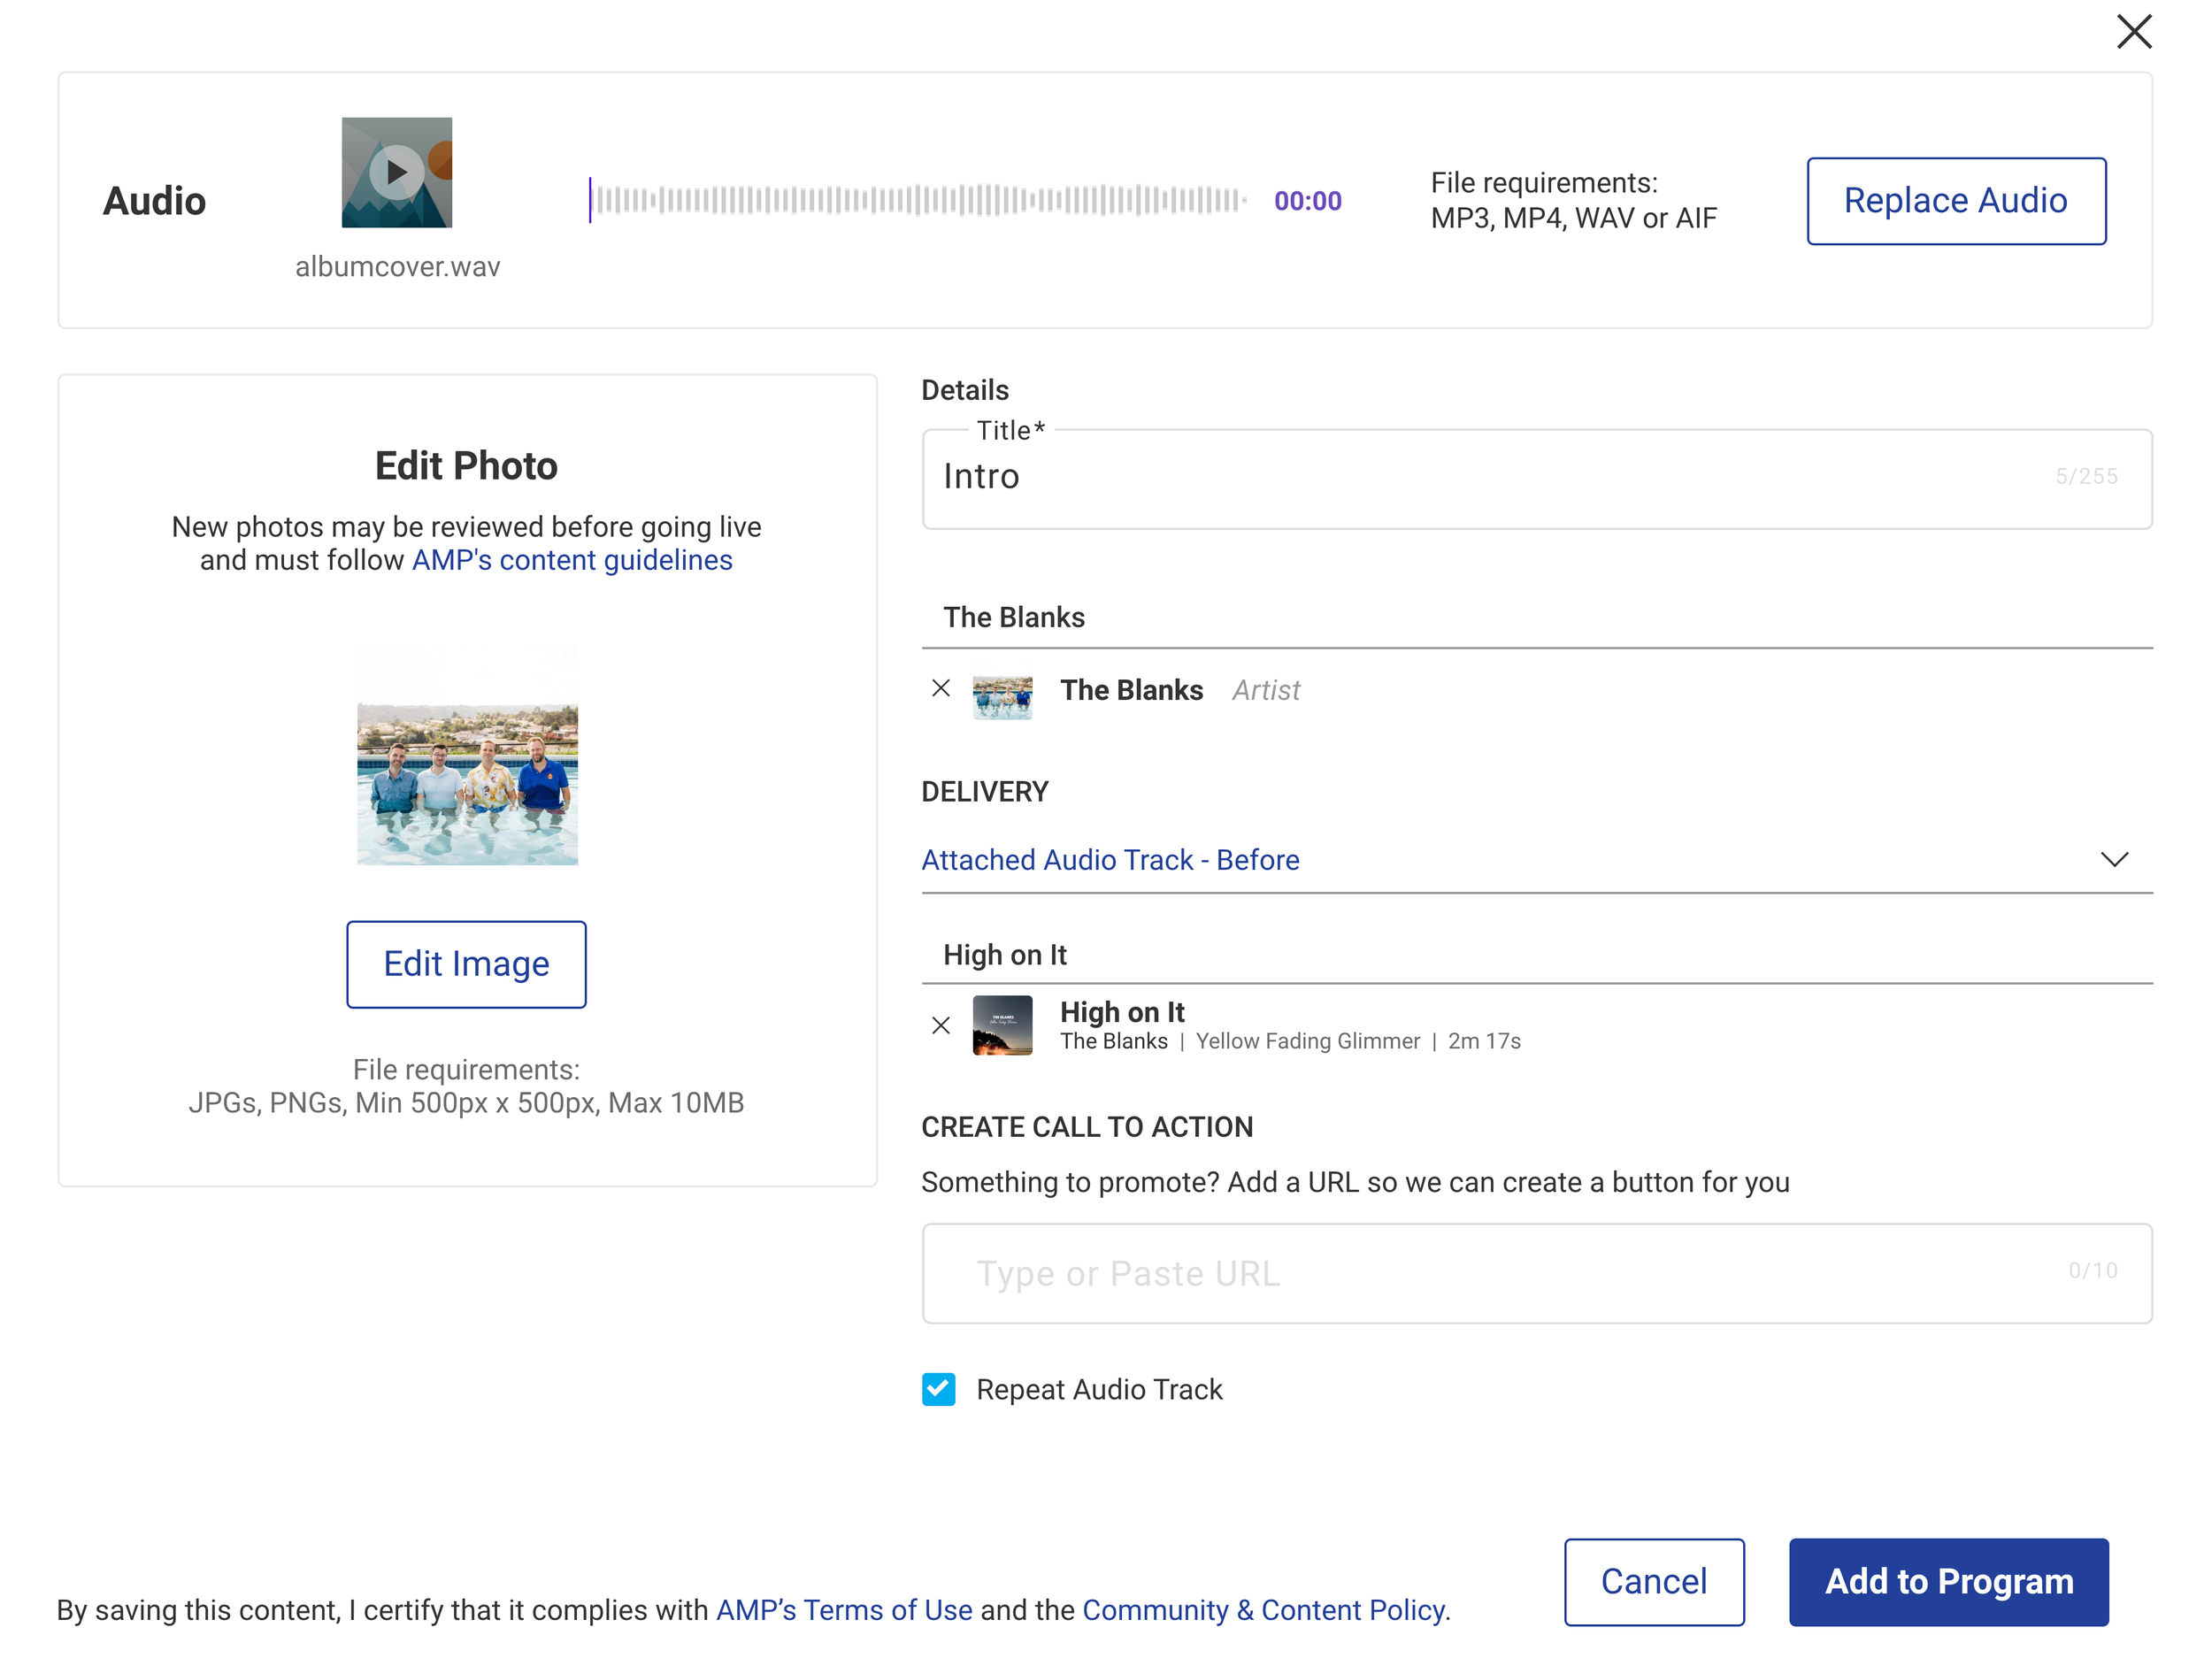The image size is (2212, 1658).
Task: Click Add to Program
Action: [x=1948, y=1581]
